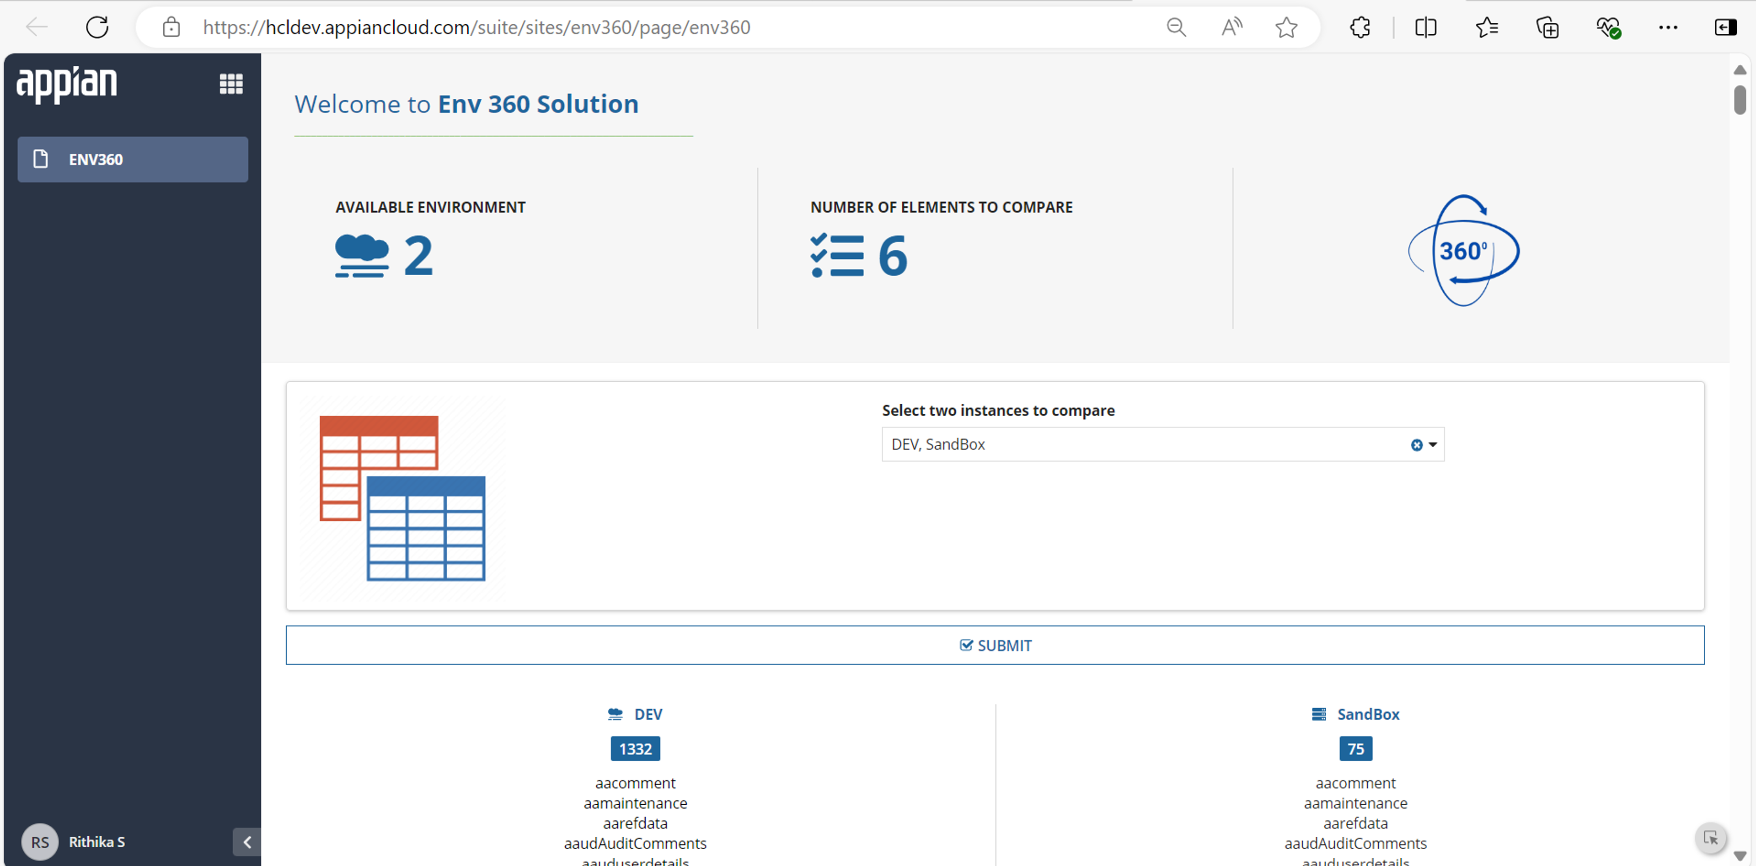View site information lock icon
The image size is (1756, 866).
[171, 27]
